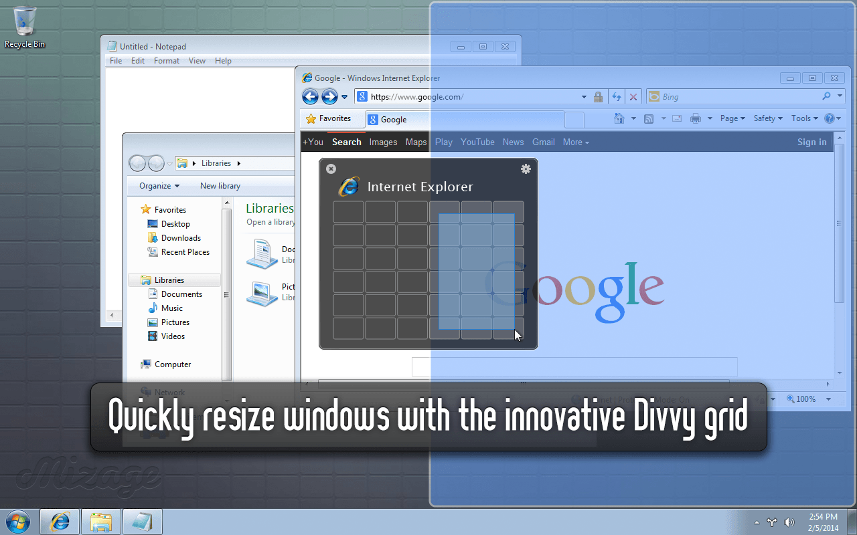Select the Google tab in Internet Explorer
The height and width of the screenshot is (535, 857).
(465, 120)
